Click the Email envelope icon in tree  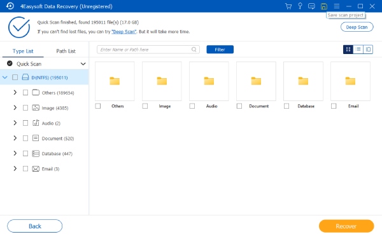click(x=36, y=168)
